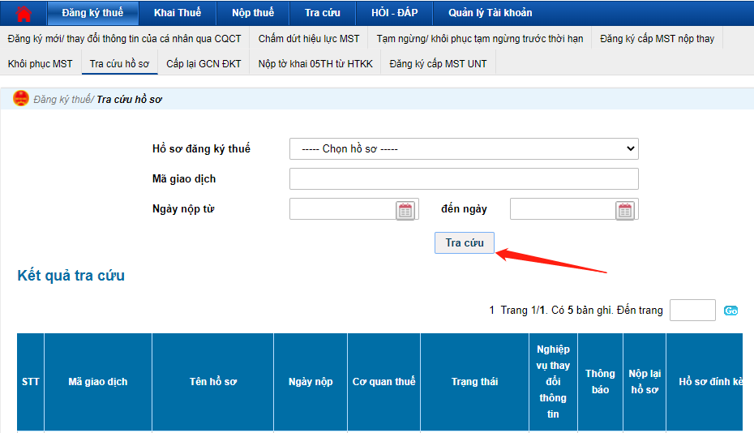The width and height of the screenshot is (754, 433).
Task: Open calendar picker for đến ngày
Action: click(x=624, y=211)
